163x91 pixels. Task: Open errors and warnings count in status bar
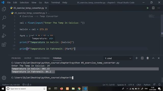coord(27,85)
